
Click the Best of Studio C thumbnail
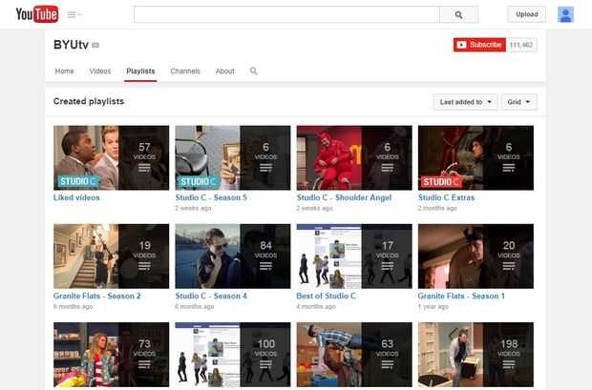click(x=354, y=257)
